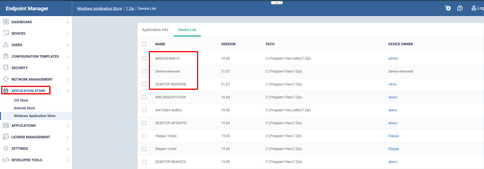The width and height of the screenshot is (484, 169).
Task: Click the Application Store basket icon
Action: tap(6, 91)
